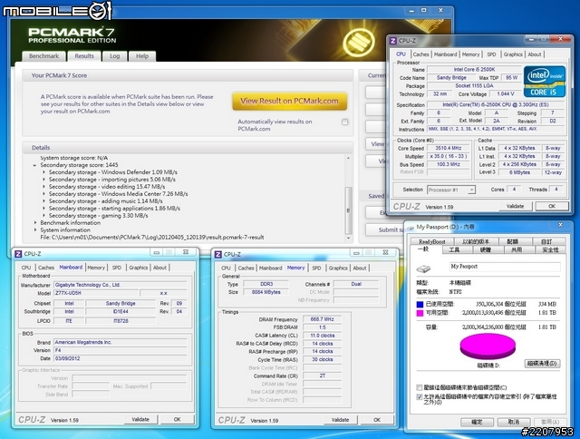Expand the System information entry

click(x=35, y=229)
